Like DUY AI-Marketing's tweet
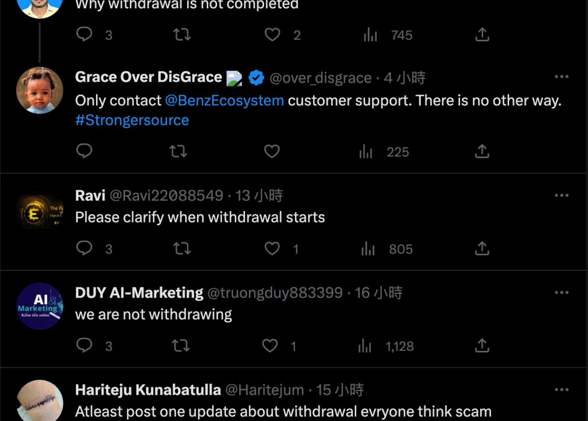The width and height of the screenshot is (588, 421). click(270, 346)
